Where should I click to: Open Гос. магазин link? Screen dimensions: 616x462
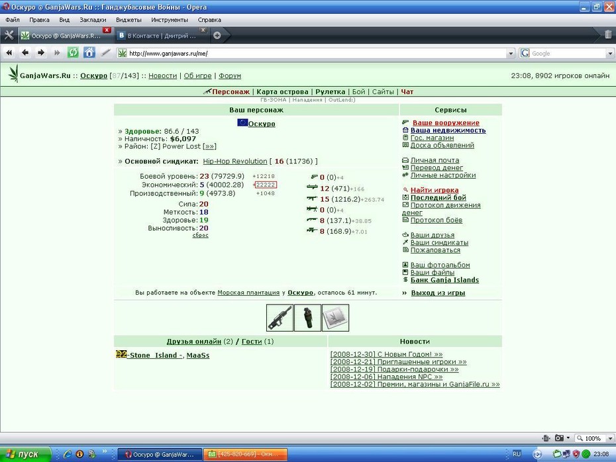coord(432,138)
